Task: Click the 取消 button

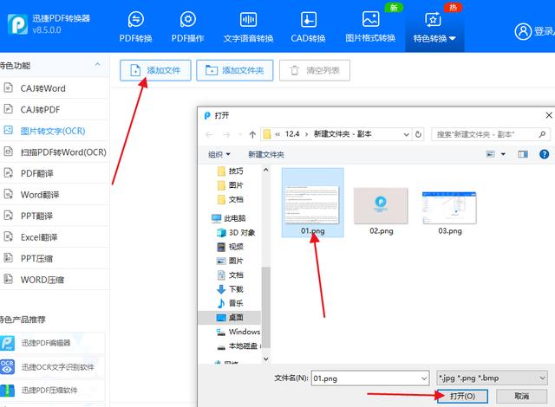Action: click(x=522, y=396)
